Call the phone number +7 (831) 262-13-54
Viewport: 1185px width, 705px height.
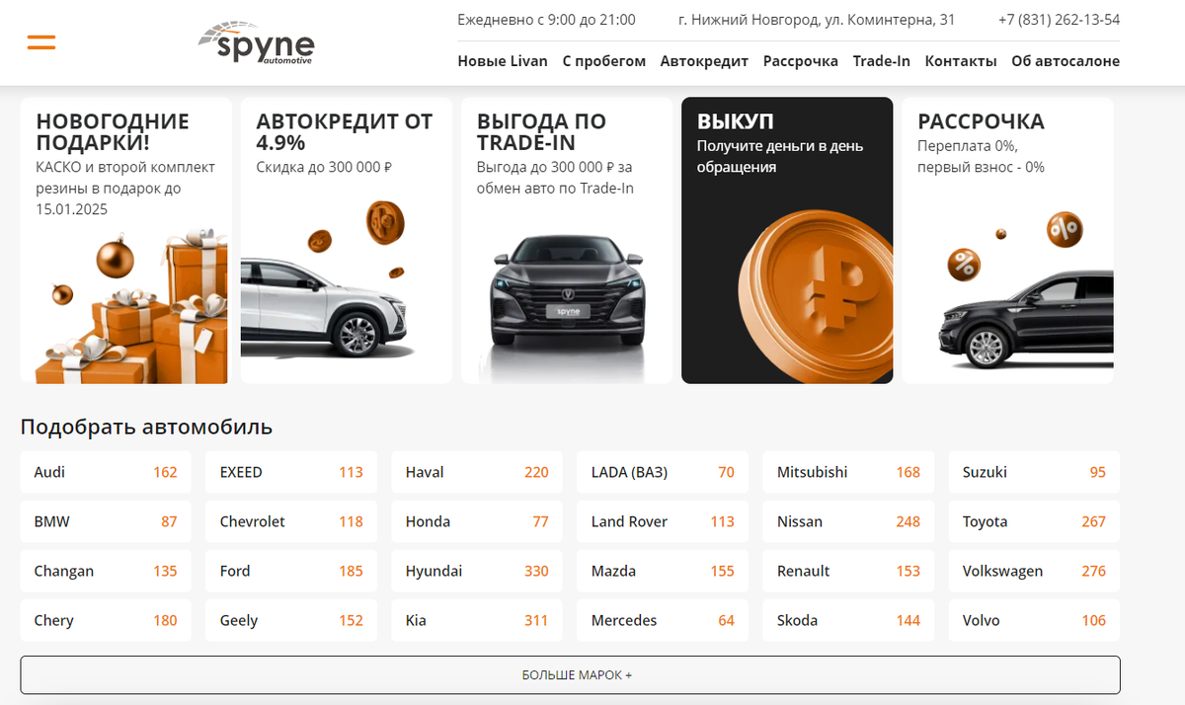[x=1059, y=20]
